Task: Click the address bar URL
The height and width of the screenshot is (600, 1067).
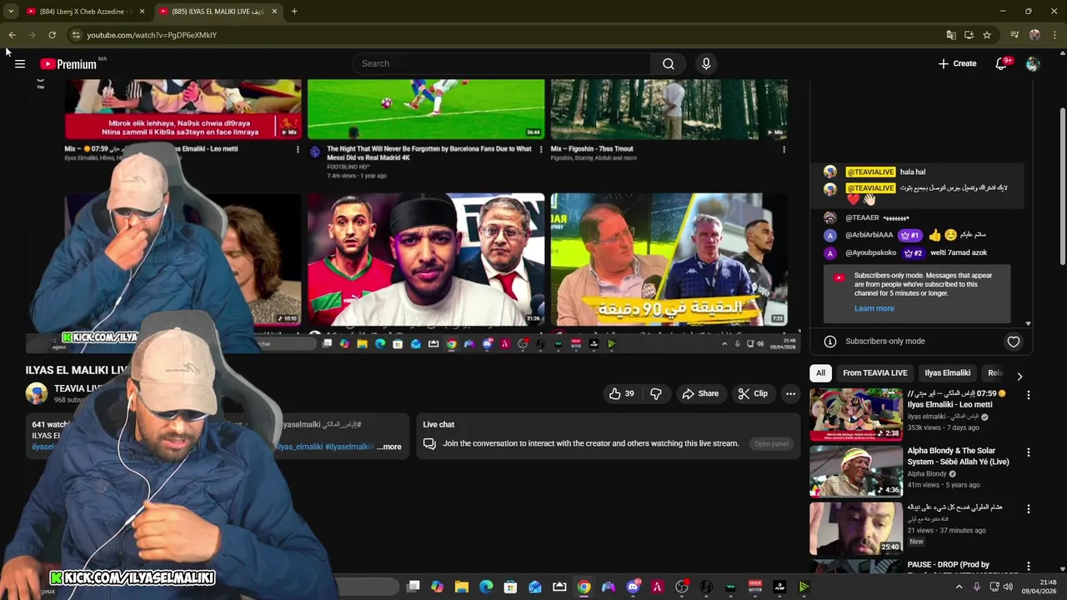Action: pyautogui.click(x=152, y=35)
